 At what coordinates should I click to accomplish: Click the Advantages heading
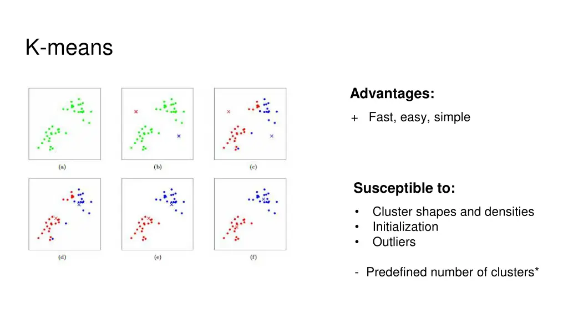pyautogui.click(x=392, y=93)
